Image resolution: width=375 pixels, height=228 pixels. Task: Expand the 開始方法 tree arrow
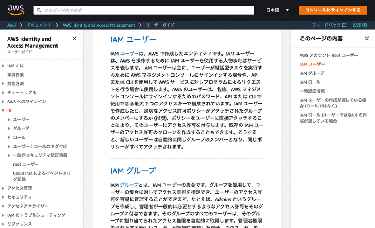pos(3,84)
